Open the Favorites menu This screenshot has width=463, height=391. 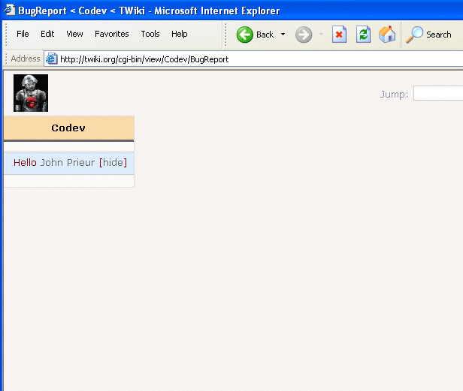111,34
